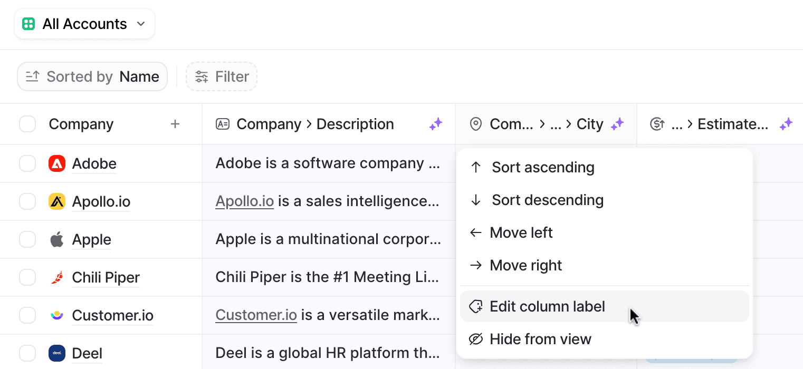Toggle the select-all checkbox in the header
This screenshot has height=369, width=803.
[27, 124]
